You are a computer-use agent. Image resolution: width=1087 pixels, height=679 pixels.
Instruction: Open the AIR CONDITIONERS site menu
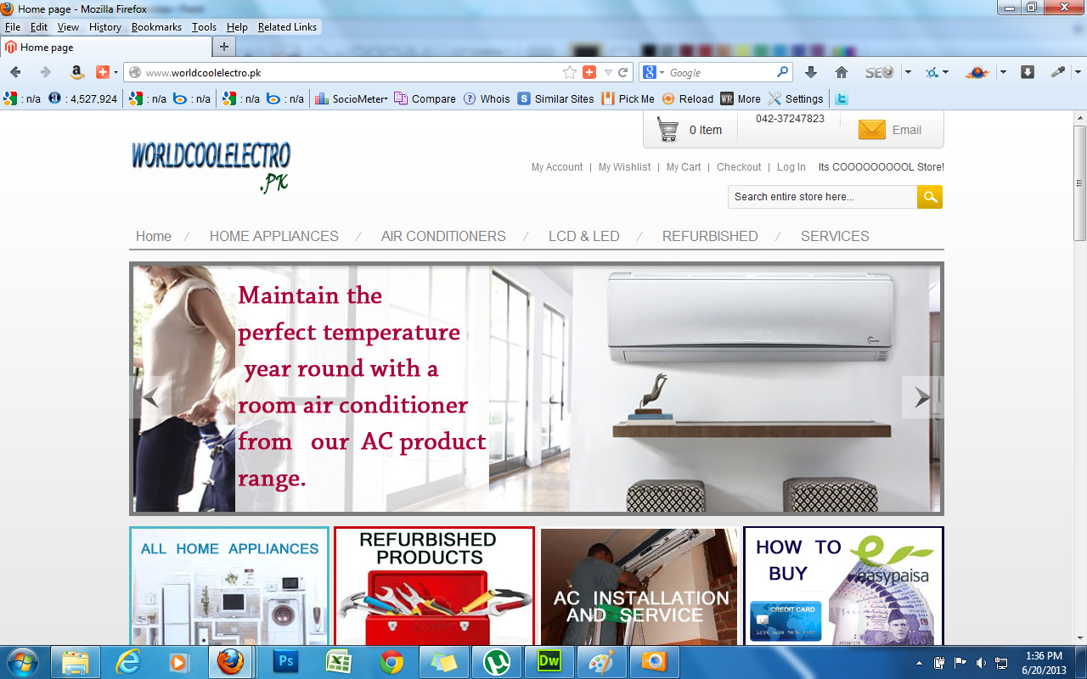pyautogui.click(x=443, y=236)
